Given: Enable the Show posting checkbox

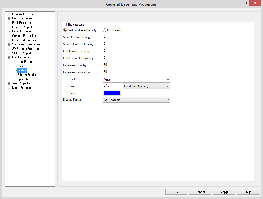Looking at the screenshot, I should point(65,25).
